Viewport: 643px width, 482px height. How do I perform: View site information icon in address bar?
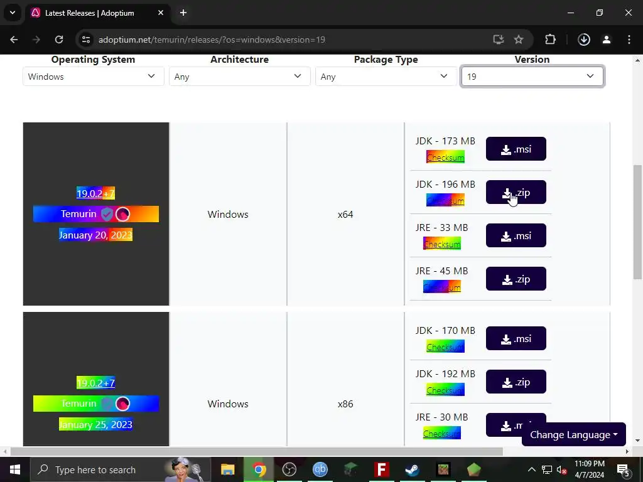coord(85,40)
